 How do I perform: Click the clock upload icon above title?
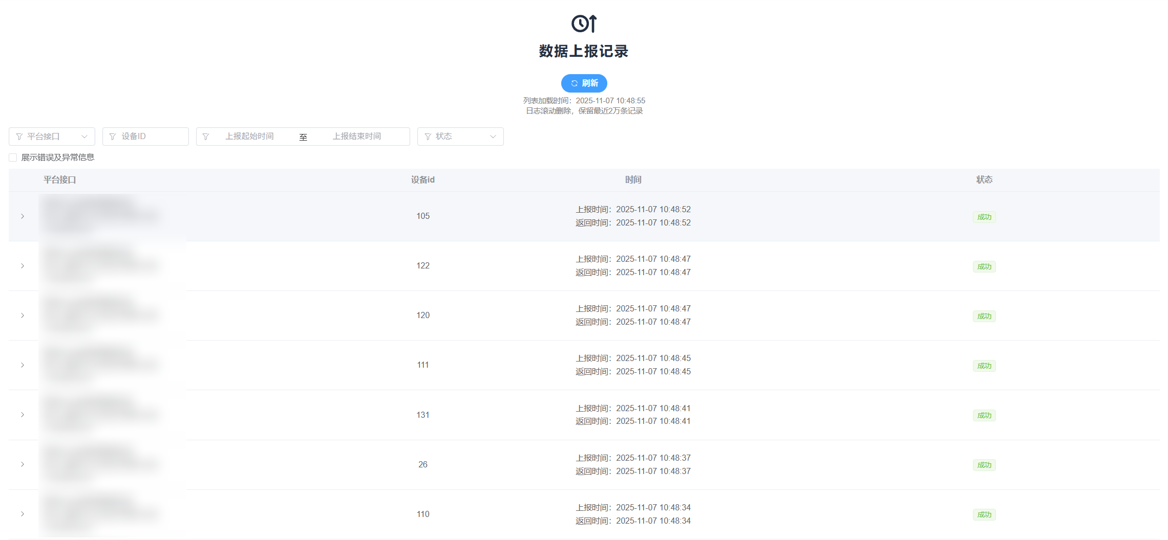pos(584,24)
